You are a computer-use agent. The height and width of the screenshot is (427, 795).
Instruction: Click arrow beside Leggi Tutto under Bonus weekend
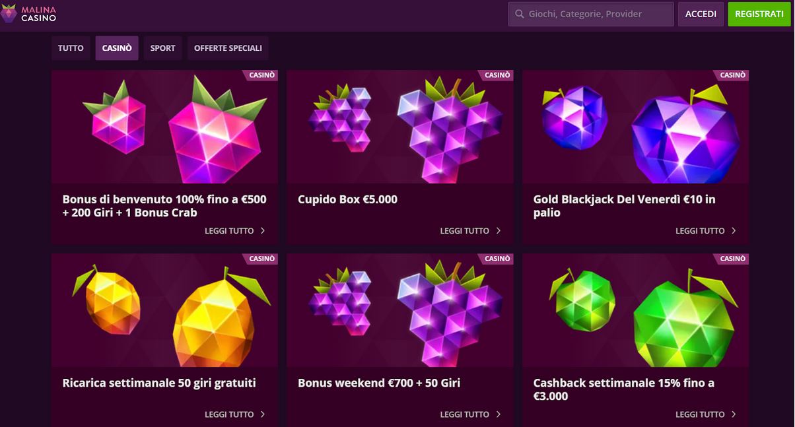click(x=499, y=414)
